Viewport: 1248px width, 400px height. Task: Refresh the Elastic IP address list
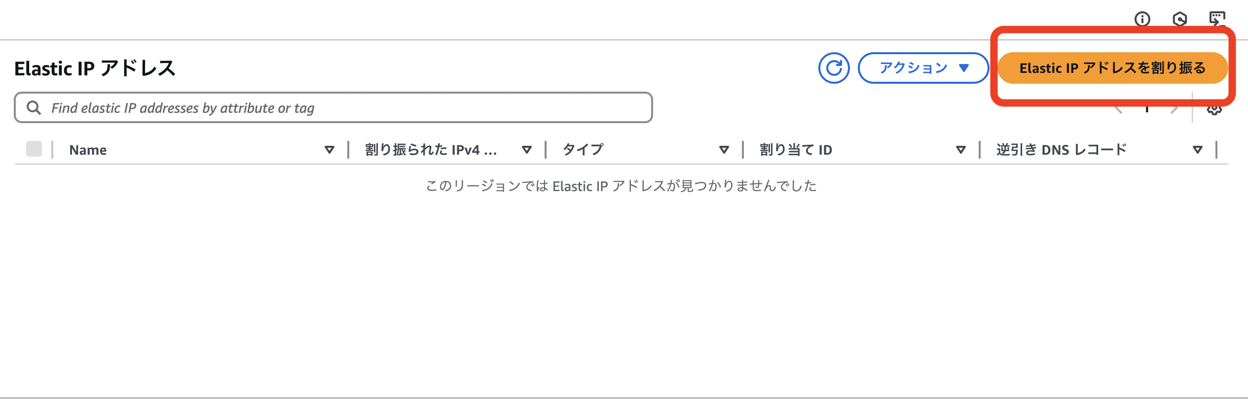[834, 68]
